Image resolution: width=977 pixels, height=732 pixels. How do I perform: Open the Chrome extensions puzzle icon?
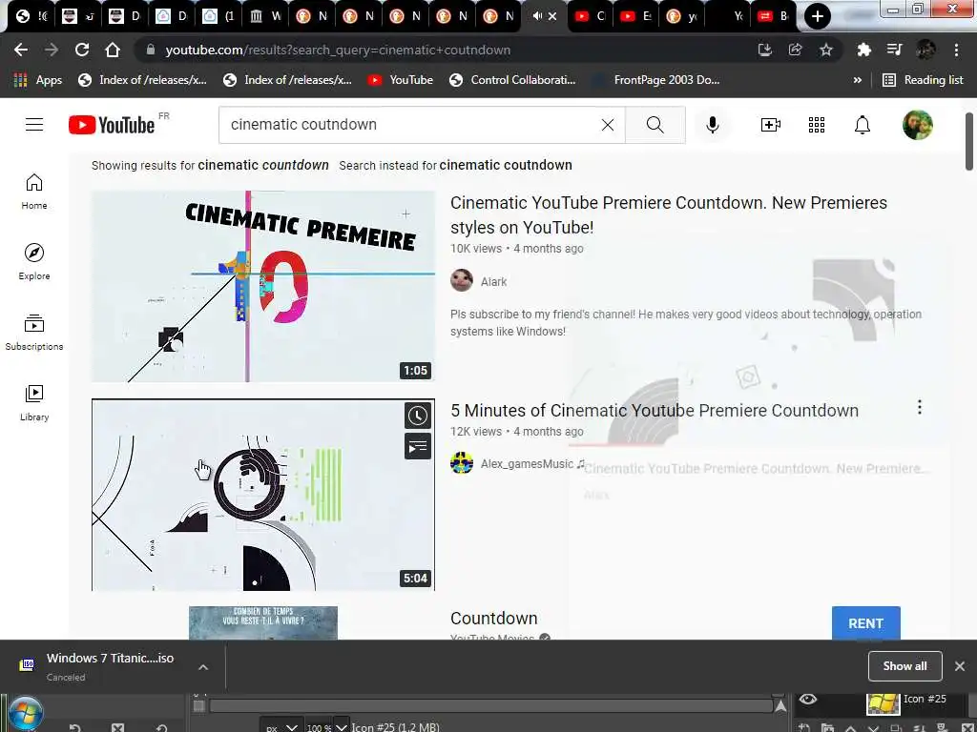[863, 50]
